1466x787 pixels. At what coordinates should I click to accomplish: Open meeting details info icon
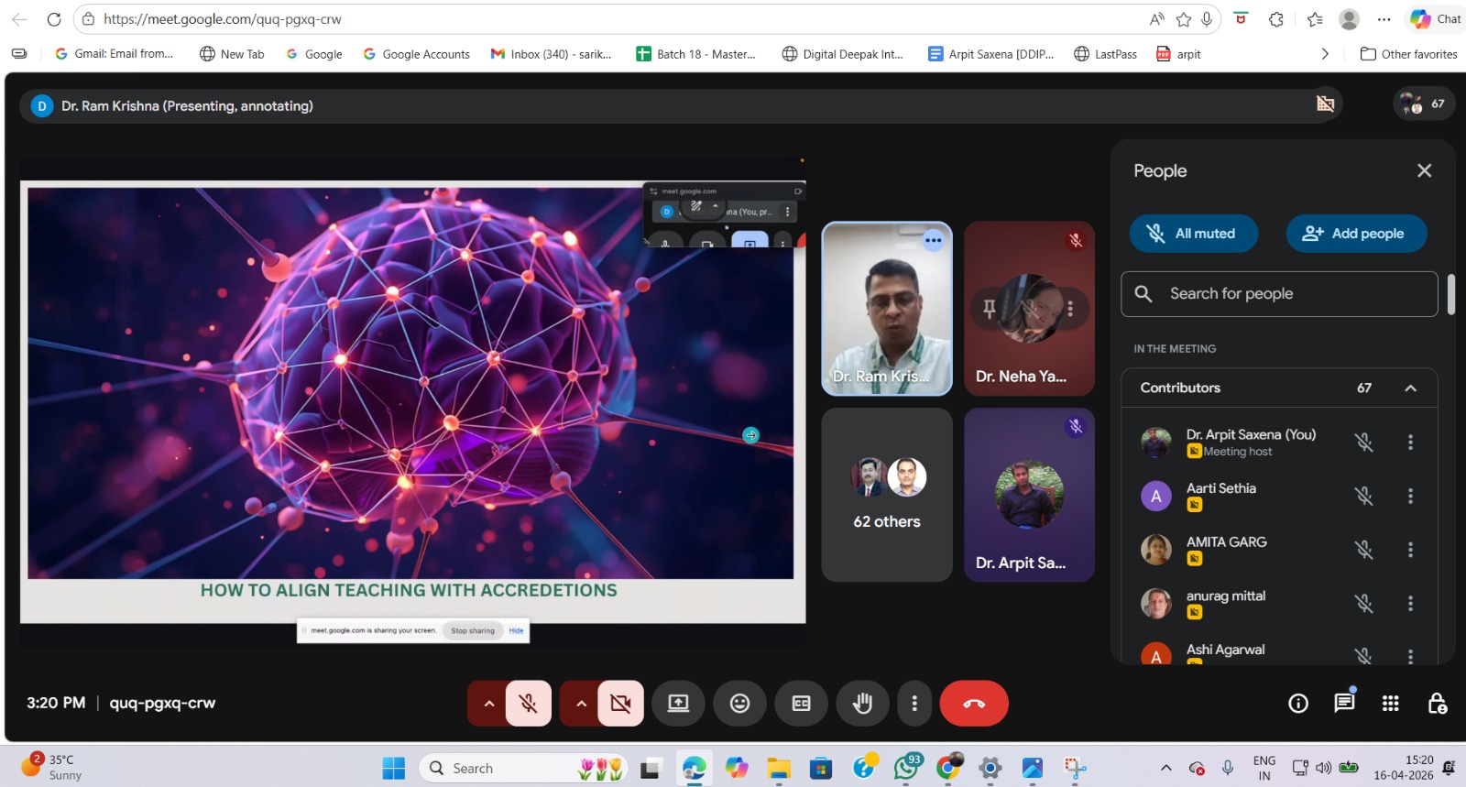click(x=1297, y=704)
